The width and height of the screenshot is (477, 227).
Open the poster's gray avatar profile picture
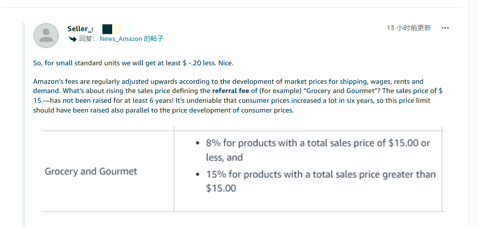pos(46,36)
